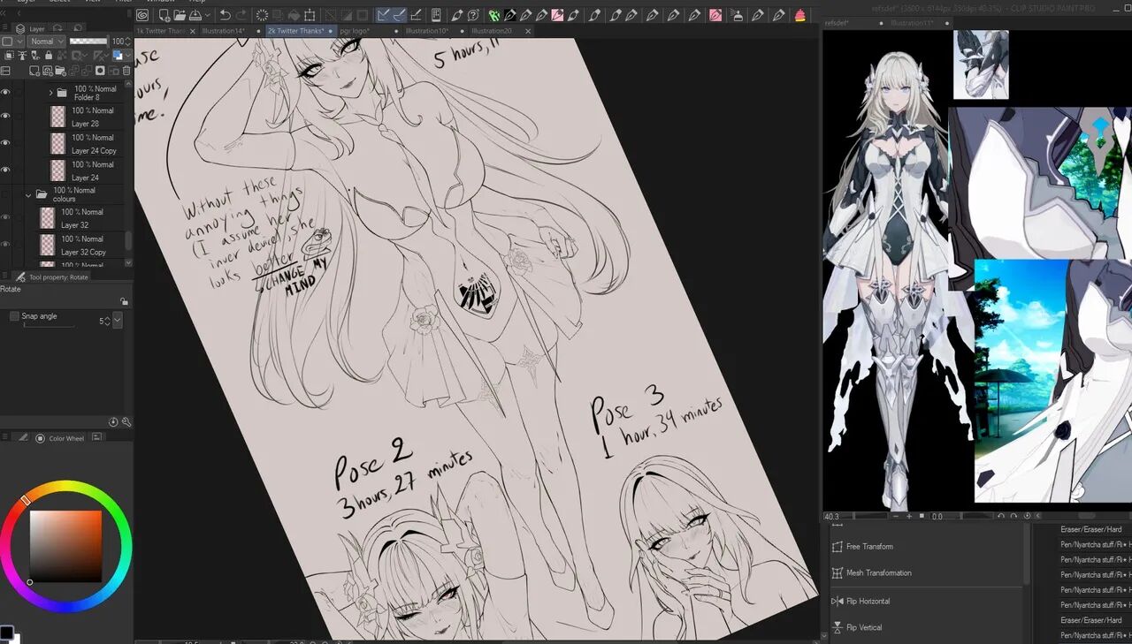
Task: Open the Save icon dropdown arrow
Action: click(208, 15)
